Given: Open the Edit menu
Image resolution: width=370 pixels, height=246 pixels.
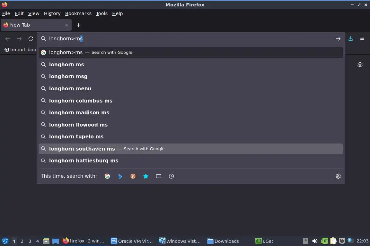Looking at the screenshot, I should (19, 13).
